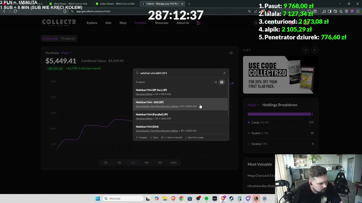The width and height of the screenshot is (362, 203).
Task: Toggle portfolio value visibility eye icon
Action: click(x=231, y=53)
